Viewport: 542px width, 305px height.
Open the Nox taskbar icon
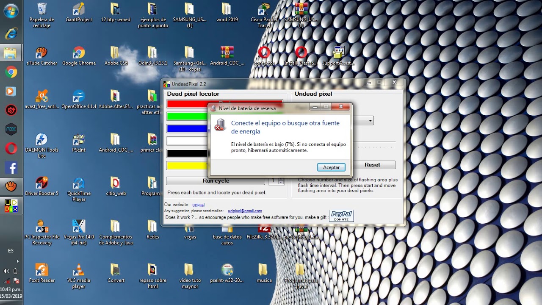point(11,129)
